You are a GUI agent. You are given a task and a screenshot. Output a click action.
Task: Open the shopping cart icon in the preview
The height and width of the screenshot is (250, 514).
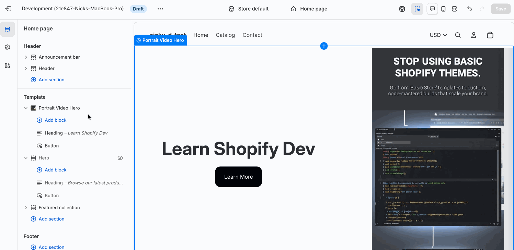[490, 35]
